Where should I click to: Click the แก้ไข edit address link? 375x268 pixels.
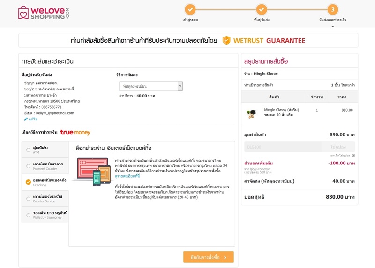33,119
